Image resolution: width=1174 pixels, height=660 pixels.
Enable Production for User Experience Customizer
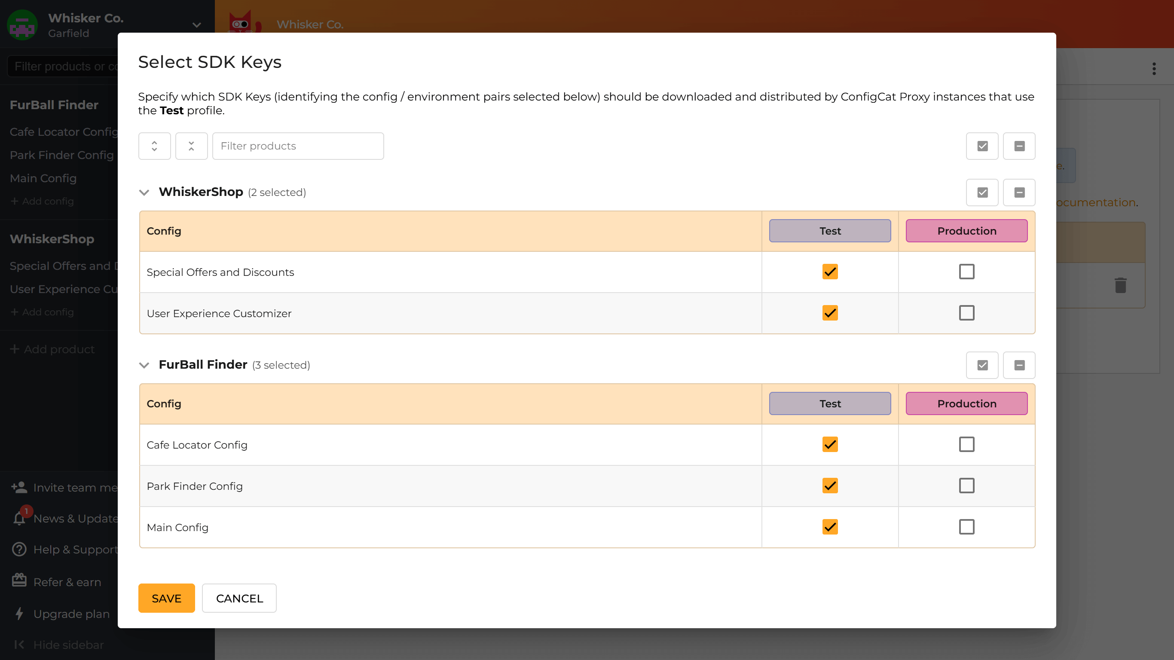tap(966, 313)
